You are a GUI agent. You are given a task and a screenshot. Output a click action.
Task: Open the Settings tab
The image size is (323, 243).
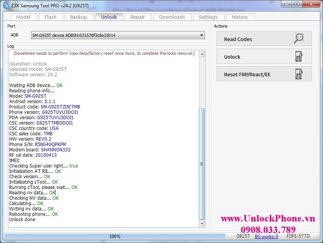click(208, 16)
